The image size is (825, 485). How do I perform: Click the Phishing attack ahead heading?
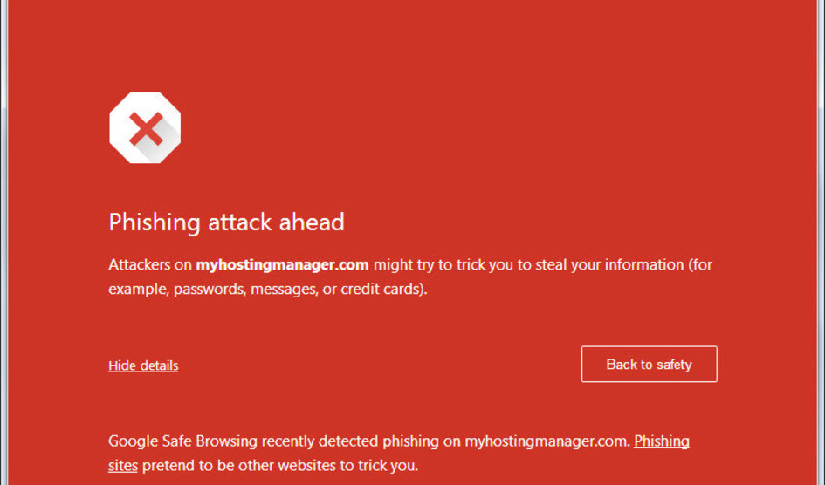tap(226, 222)
